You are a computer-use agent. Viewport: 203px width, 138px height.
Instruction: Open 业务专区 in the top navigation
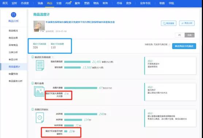click(x=145, y=3)
